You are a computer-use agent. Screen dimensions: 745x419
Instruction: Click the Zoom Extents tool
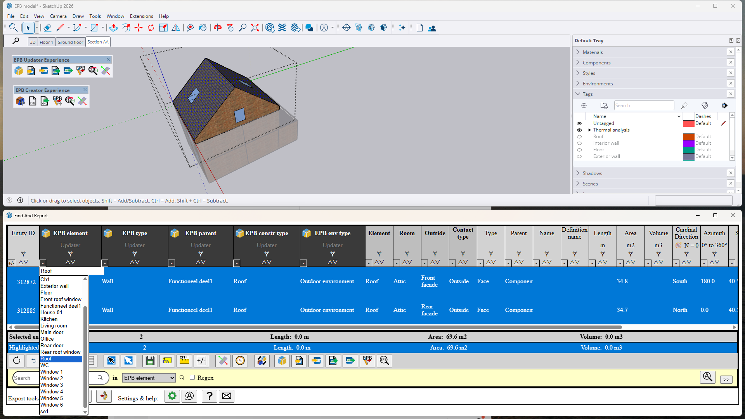255,28
